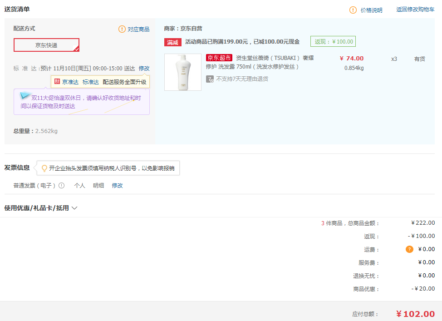Click the 总重量 2.562kg text
The height and width of the screenshot is (321, 442).
pos(35,131)
